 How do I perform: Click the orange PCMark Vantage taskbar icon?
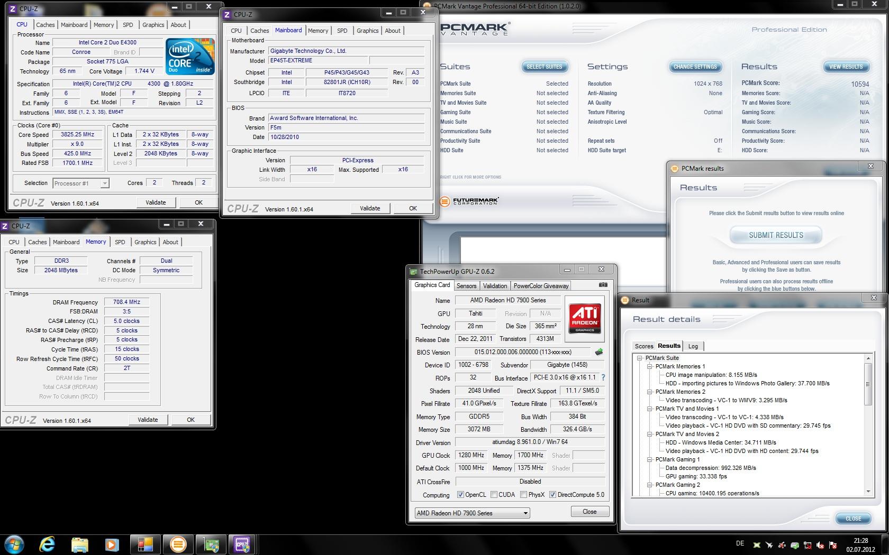pyautogui.click(x=178, y=544)
